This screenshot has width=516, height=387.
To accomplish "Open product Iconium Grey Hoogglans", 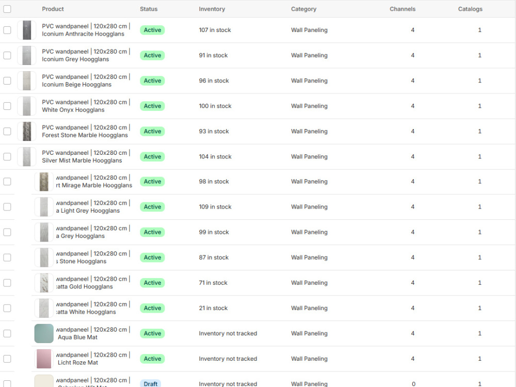I will (86, 55).
